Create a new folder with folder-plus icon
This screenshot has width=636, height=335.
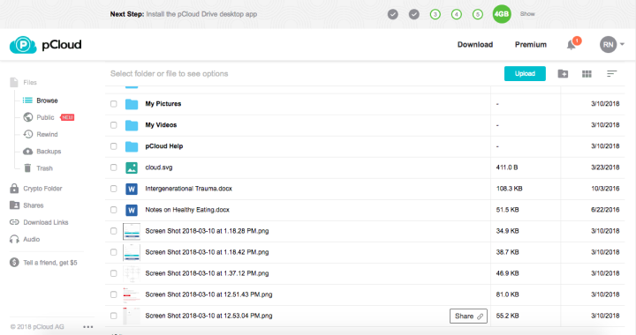coord(563,74)
